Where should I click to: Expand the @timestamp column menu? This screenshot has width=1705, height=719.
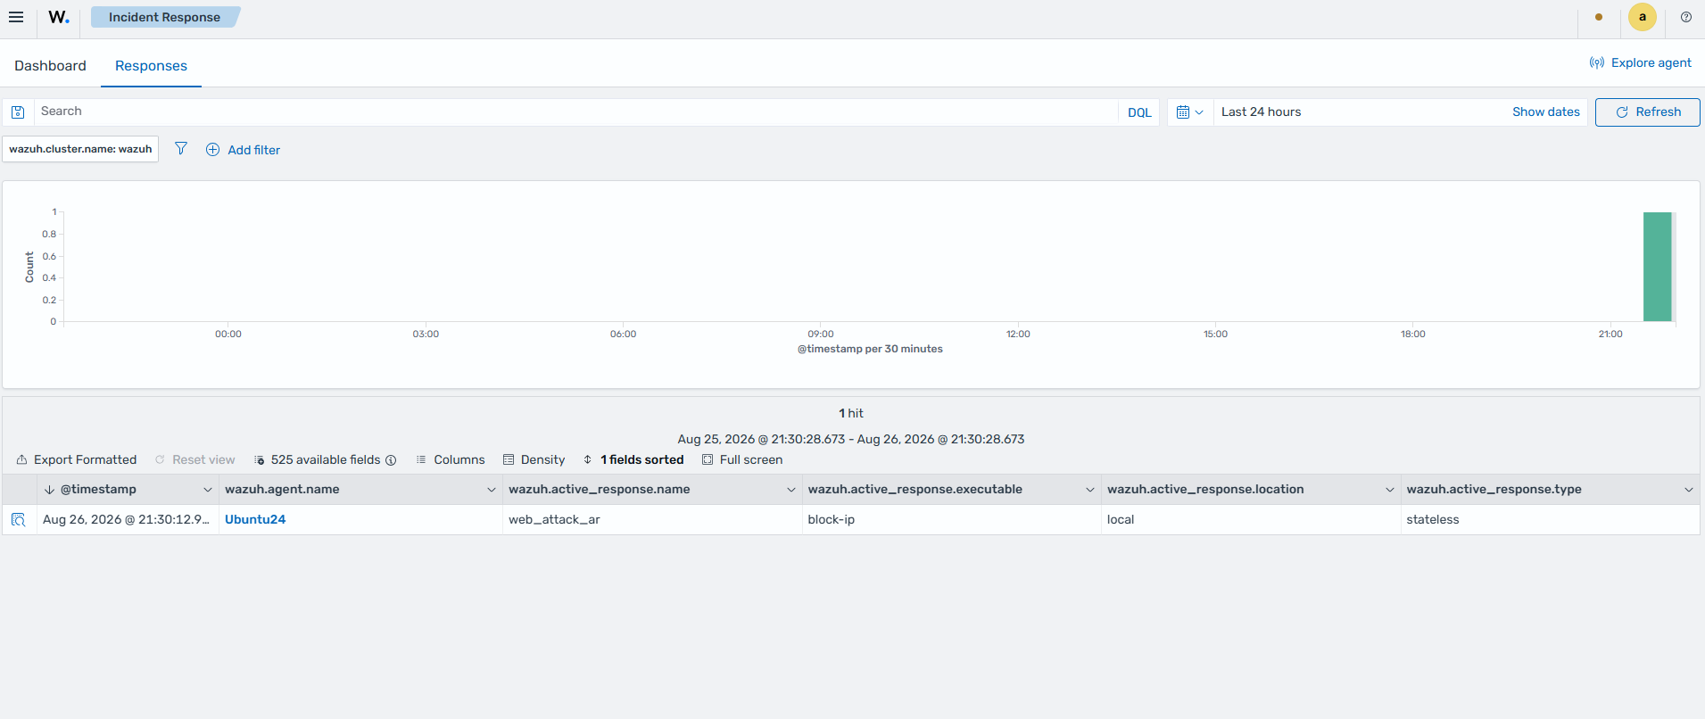coord(208,490)
